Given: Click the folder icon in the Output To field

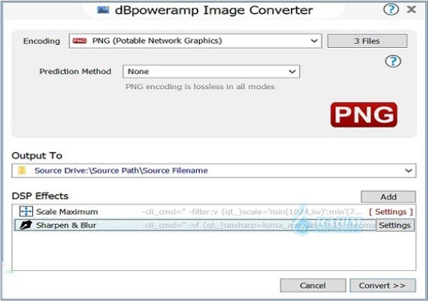Looking at the screenshot, I should (22, 170).
